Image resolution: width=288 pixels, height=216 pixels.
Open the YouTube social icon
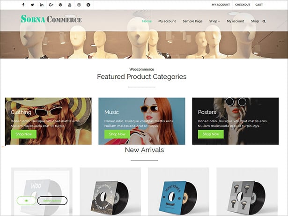coord(70,5)
